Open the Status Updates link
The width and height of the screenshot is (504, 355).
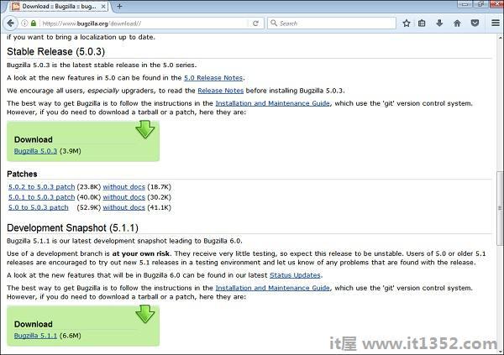pyautogui.click(x=295, y=275)
